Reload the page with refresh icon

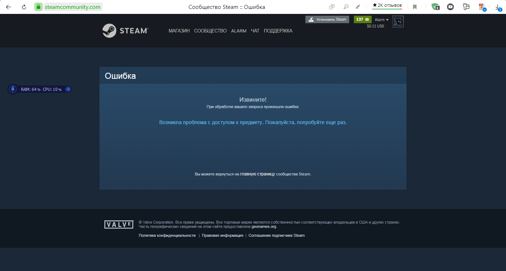tap(24, 7)
